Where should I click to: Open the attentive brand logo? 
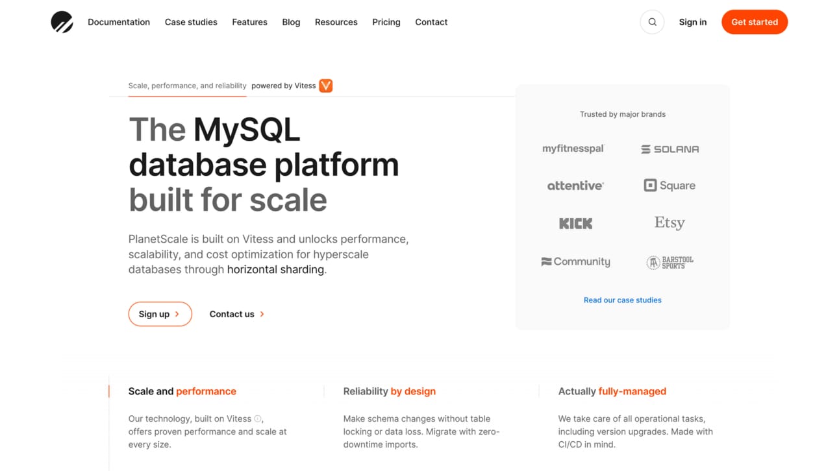(x=575, y=186)
